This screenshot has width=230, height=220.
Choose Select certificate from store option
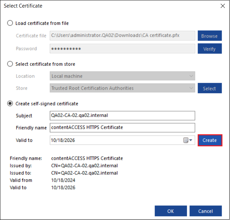pyautogui.click(x=10, y=64)
